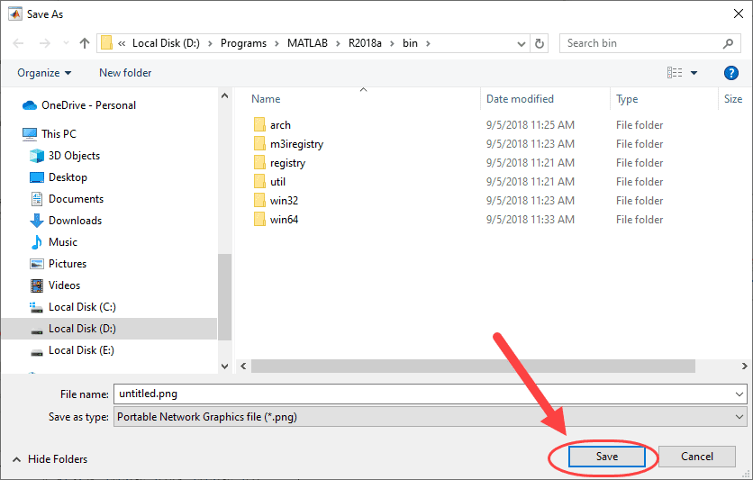Open 3D Objects in sidebar
Image resolution: width=753 pixels, height=480 pixels.
point(65,156)
